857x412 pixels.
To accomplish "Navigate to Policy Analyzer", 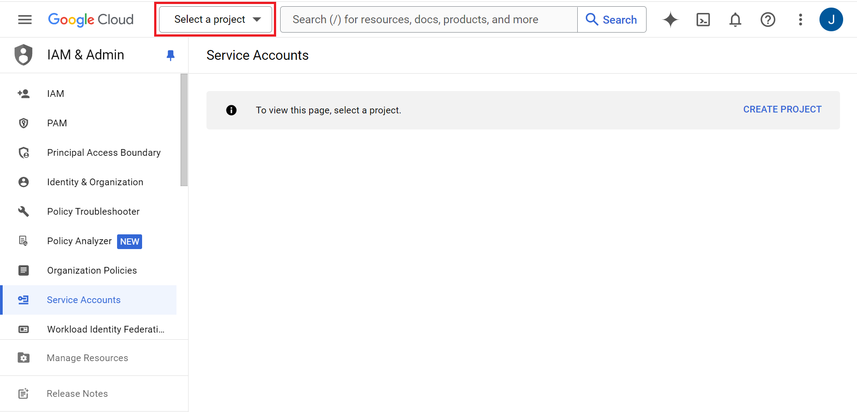I will click(x=80, y=241).
